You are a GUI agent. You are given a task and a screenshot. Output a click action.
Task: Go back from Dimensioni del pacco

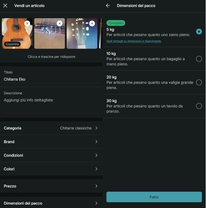(x=108, y=6)
